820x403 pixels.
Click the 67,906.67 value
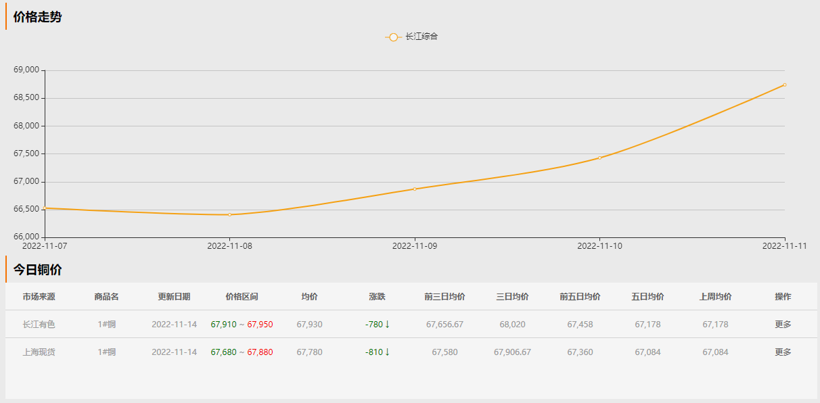click(512, 352)
